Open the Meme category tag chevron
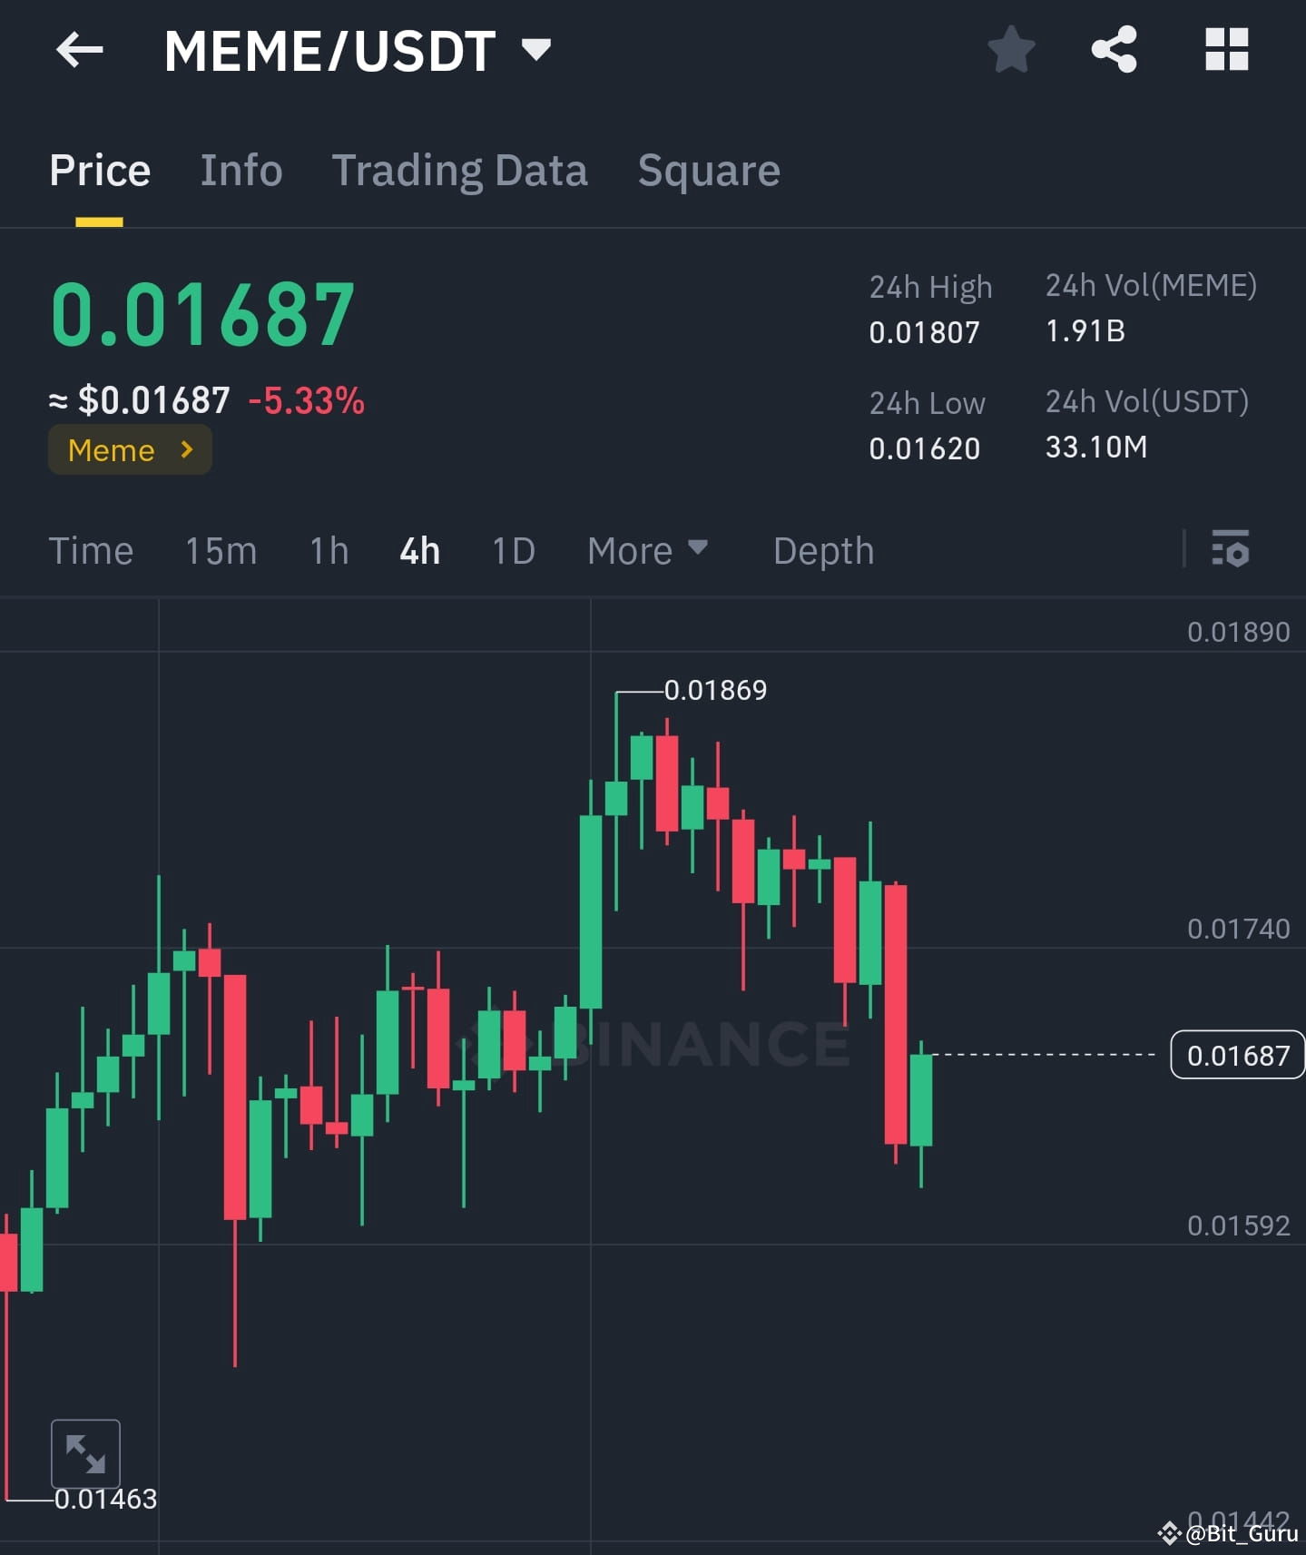The width and height of the screenshot is (1306, 1555). tap(187, 449)
